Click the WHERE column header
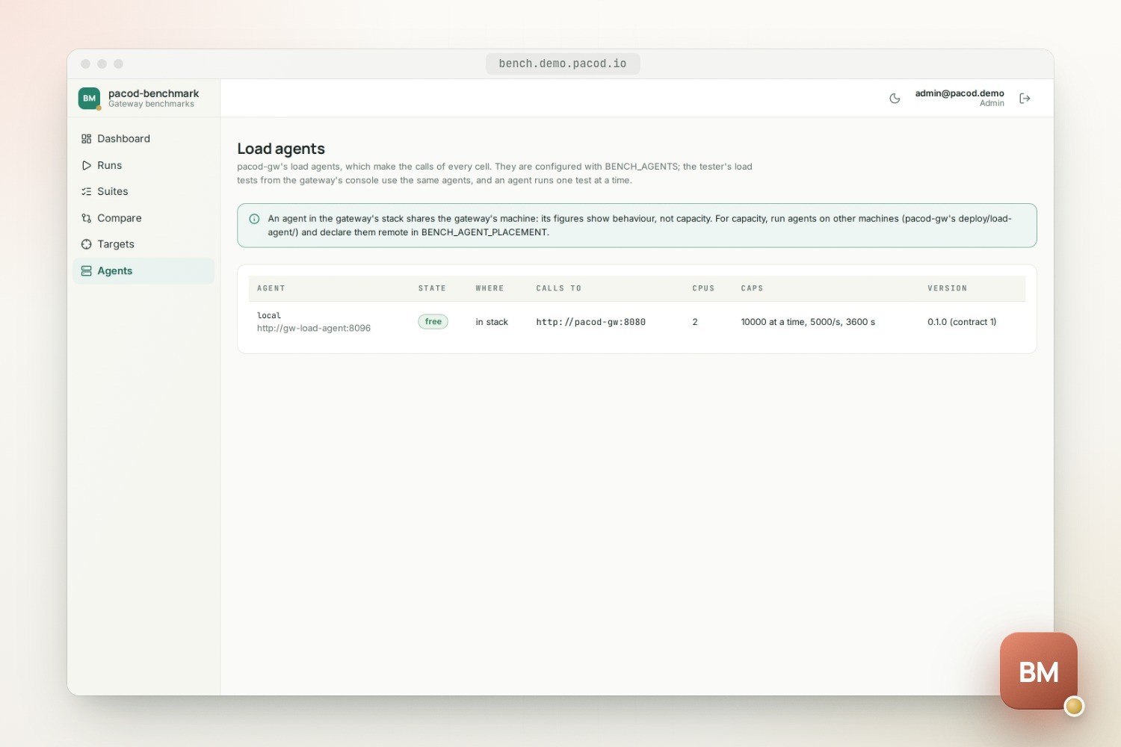Viewport: 1121px width, 747px height. click(x=490, y=288)
